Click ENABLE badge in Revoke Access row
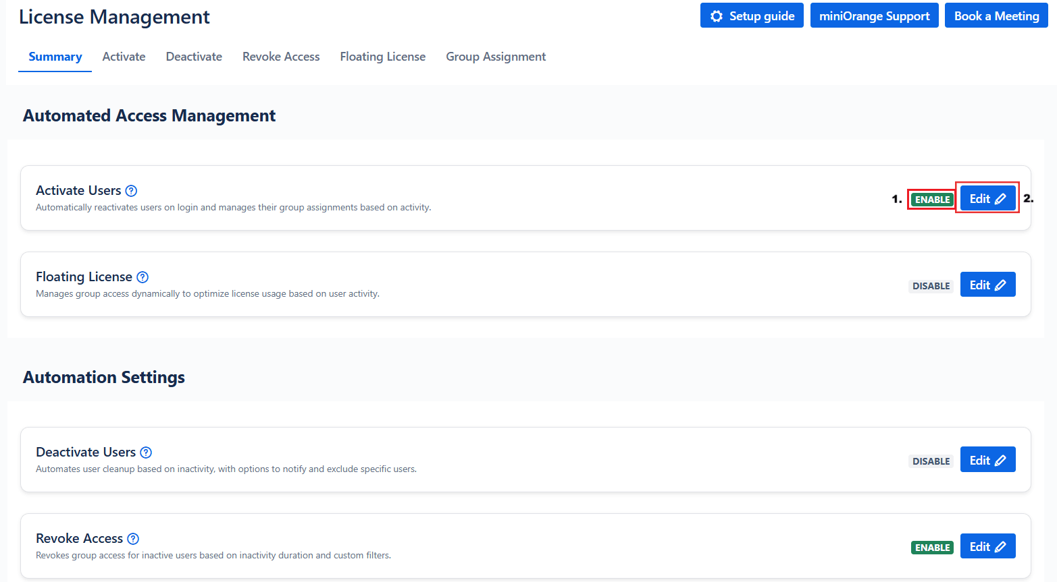This screenshot has height=582, width=1057. coord(932,548)
